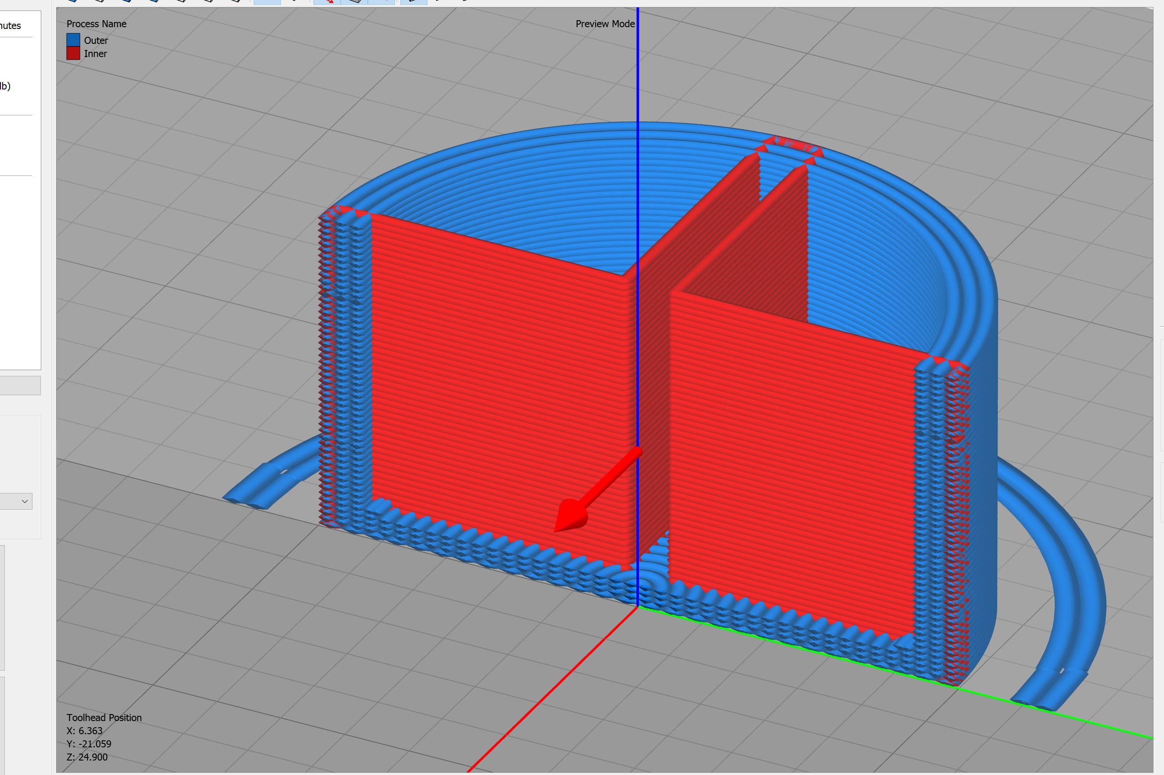This screenshot has width=1164, height=775.
Task: Click the "Y: -21.059" toolhead coordinate
Action: (89, 744)
